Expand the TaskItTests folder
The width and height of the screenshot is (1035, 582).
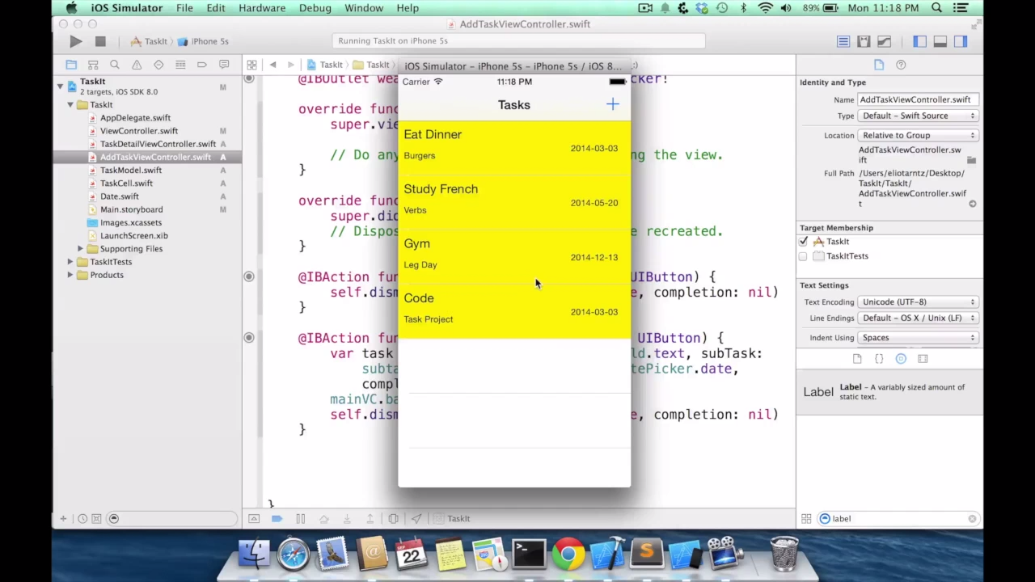pyautogui.click(x=70, y=262)
